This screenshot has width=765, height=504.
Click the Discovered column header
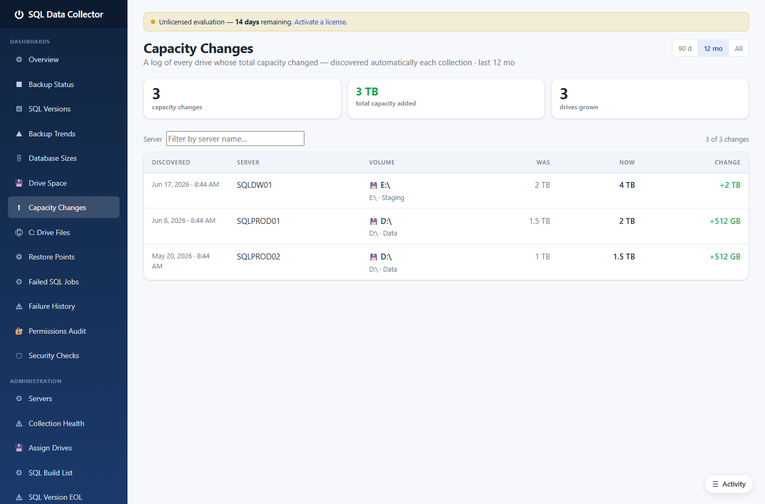point(171,162)
